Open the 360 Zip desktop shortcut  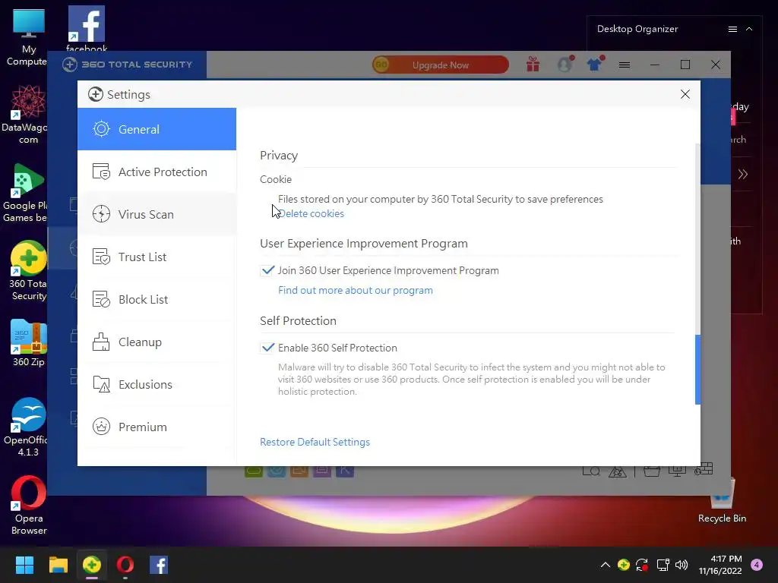[29, 343]
